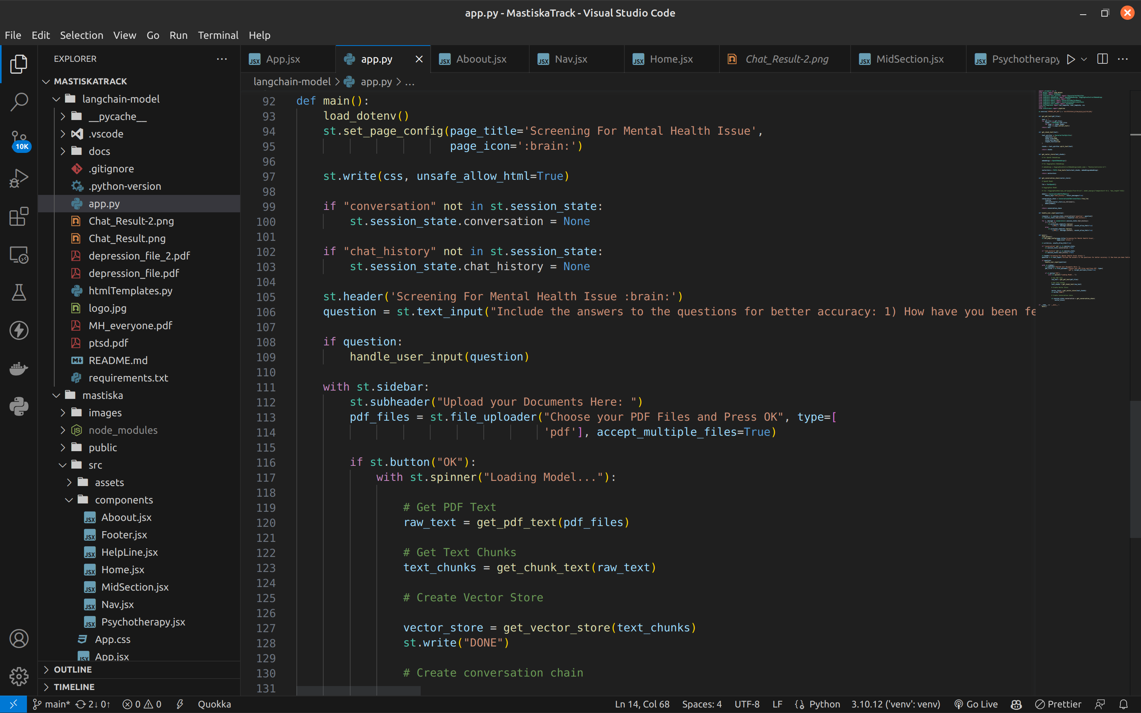Screen dimensions: 1141x713
Task: Toggle the notifications bell in status bar
Action: (1124, 704)
